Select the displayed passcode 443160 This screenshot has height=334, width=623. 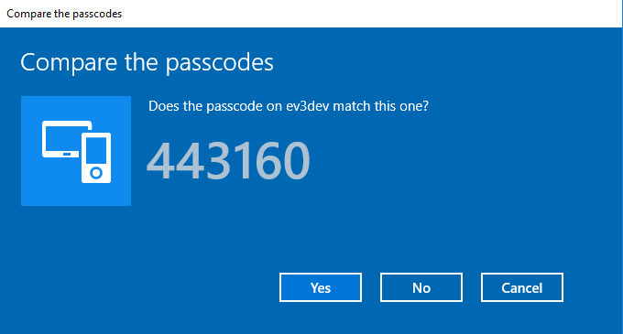(x=228, y=161)
